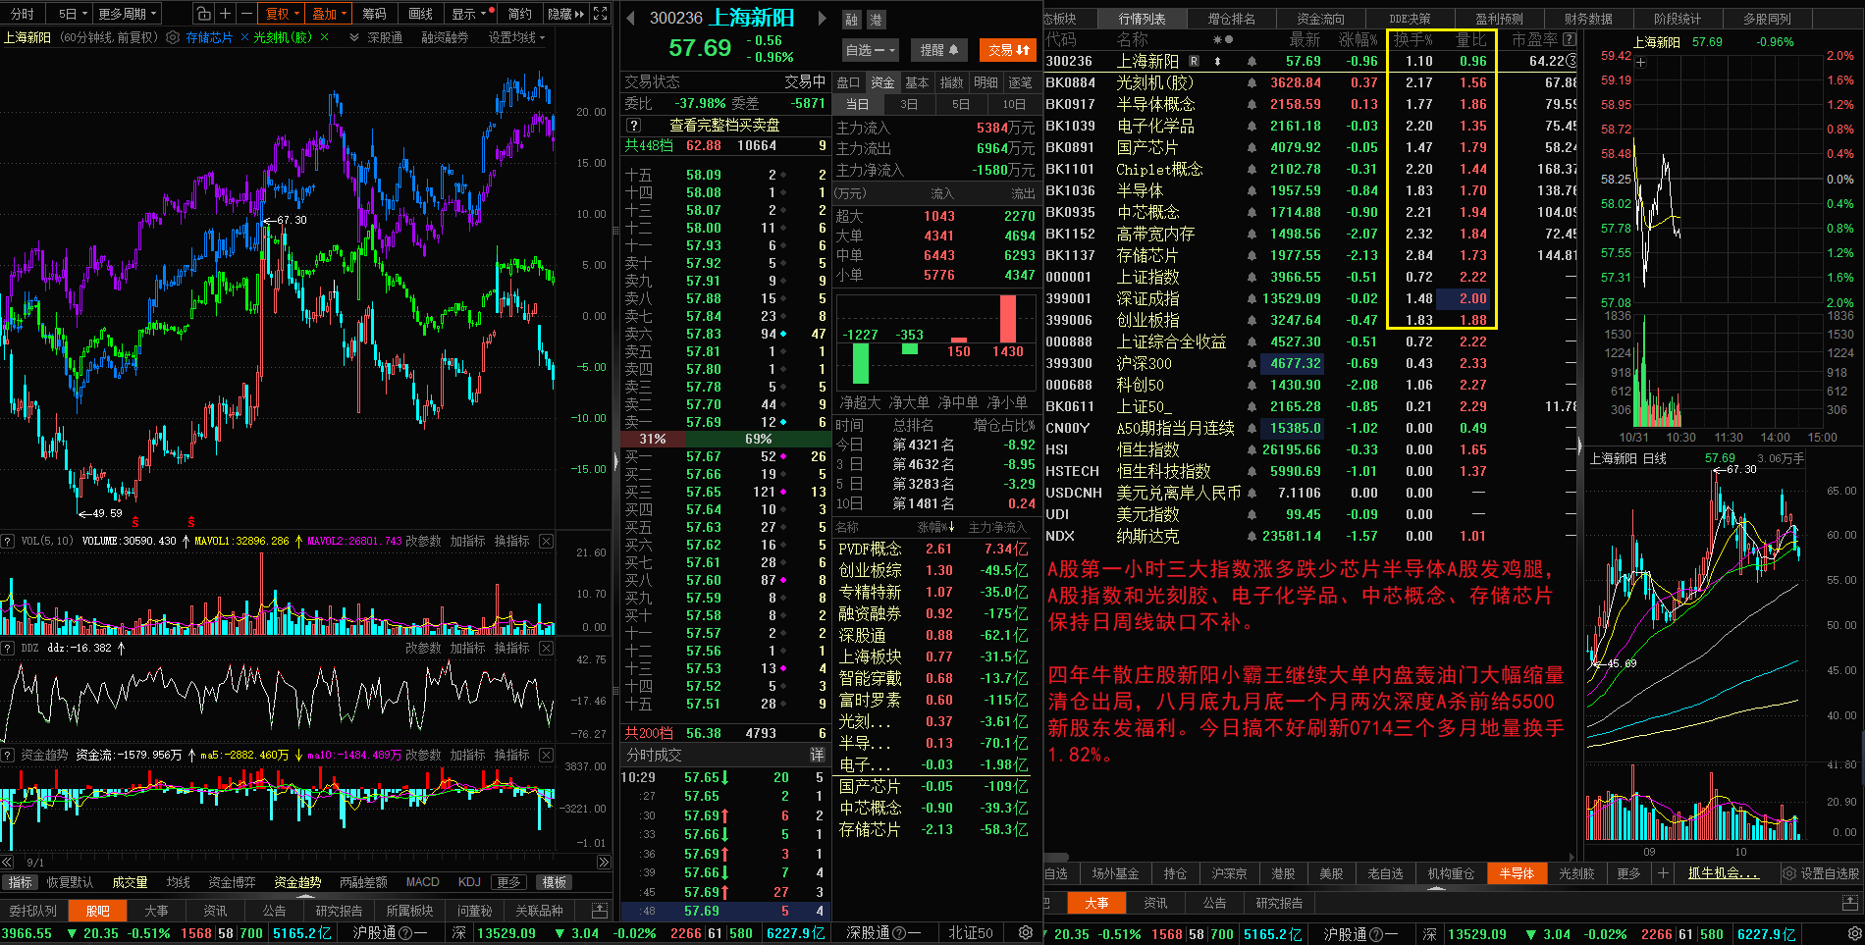Viewport: 1865px width, 945px height.
Task: Open 更多 indicators dropdown in indicator bar
Action: [508, 882]
